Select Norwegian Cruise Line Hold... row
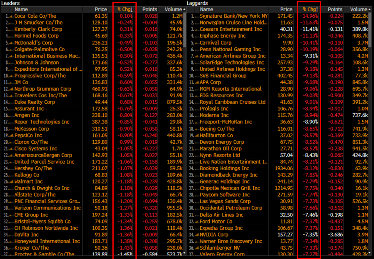 tap(233, 23)
